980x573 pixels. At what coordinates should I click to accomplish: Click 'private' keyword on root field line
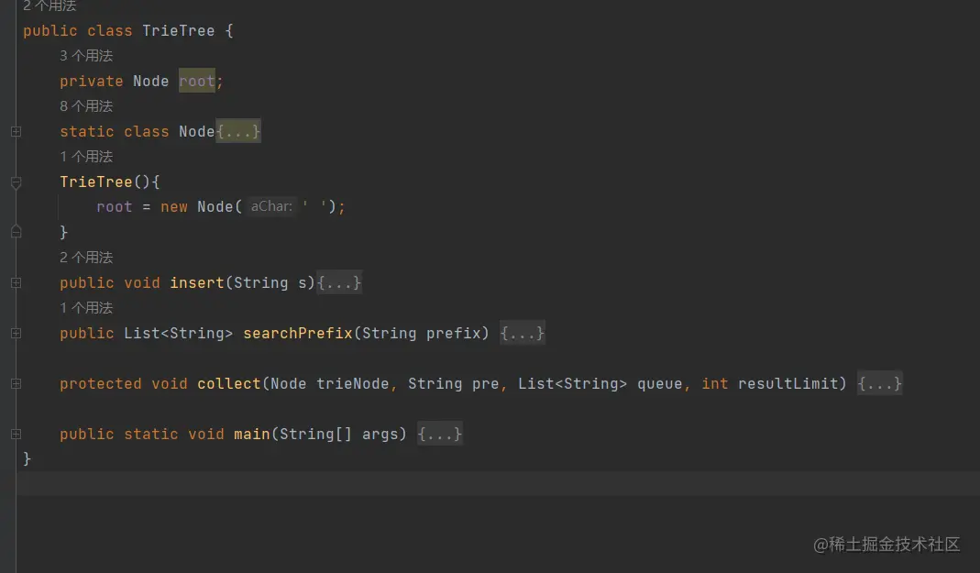[x=92, y=82]
